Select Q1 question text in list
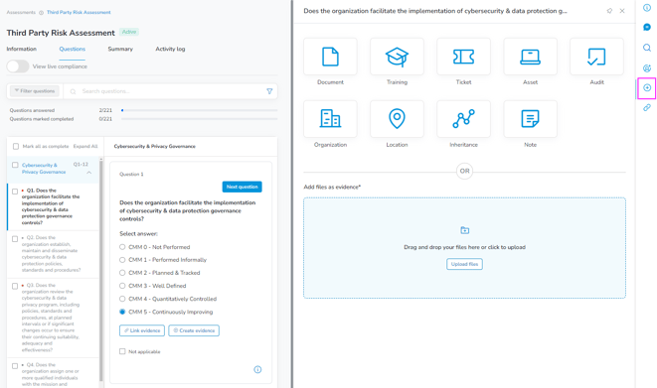Screen dimensions: 657x388 51,206
